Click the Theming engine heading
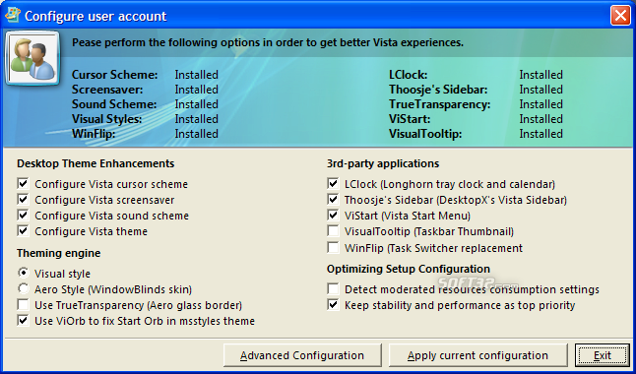636x374 pixels. click(x=59, y=253)
